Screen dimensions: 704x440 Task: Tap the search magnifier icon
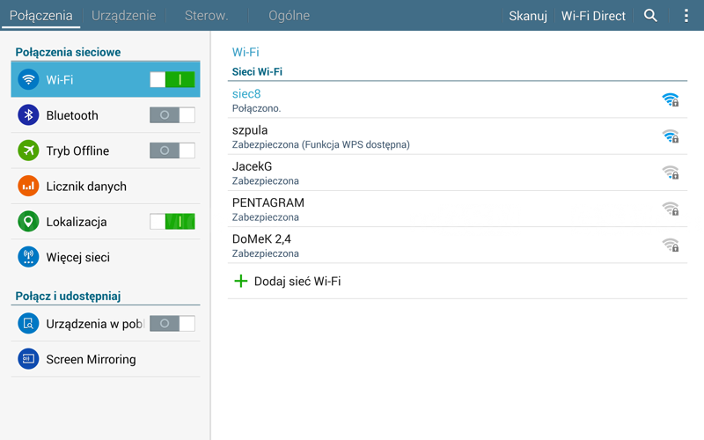pos(650,16)
